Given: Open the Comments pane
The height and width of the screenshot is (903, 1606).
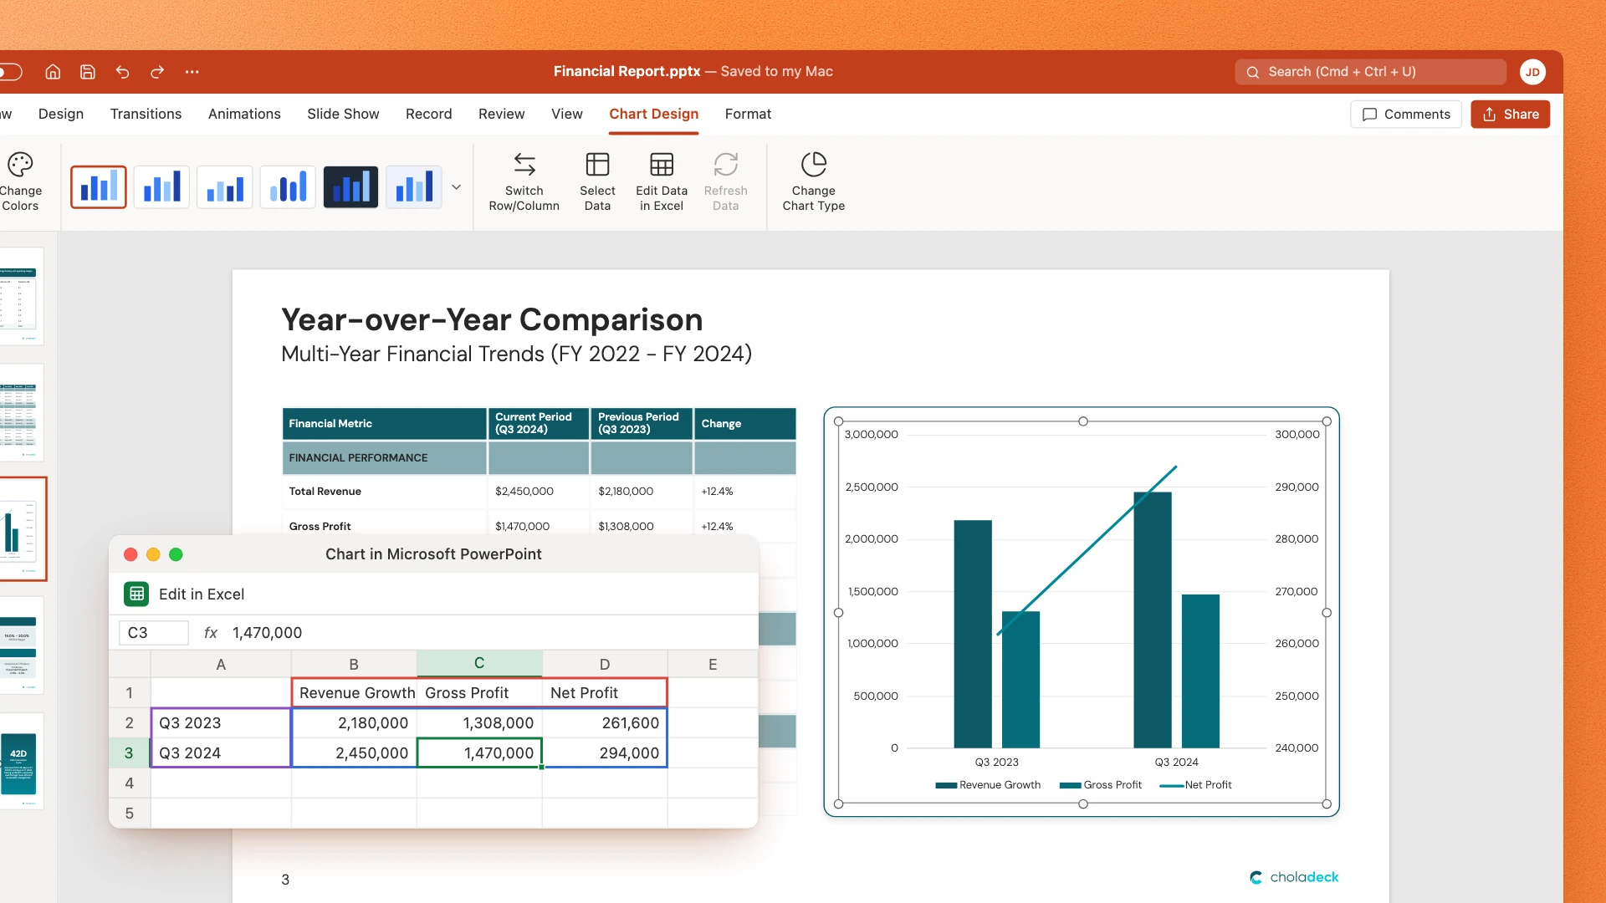Looking at the screenshot, I should pos(1406,115).
